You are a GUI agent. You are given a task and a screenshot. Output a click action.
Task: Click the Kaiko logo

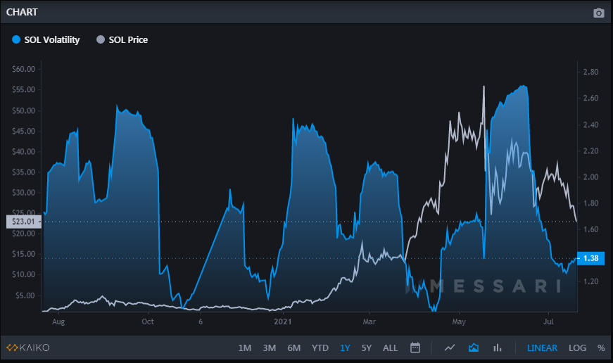coord(28,348)
